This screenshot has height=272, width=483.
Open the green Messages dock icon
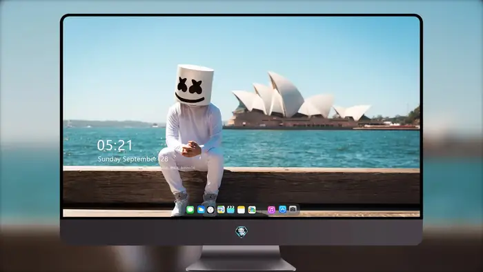[x=190, y=210]
